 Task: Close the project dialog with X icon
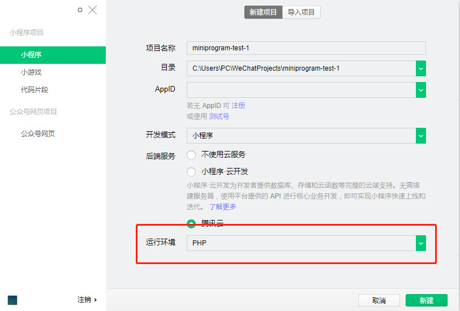click(92, 10)
